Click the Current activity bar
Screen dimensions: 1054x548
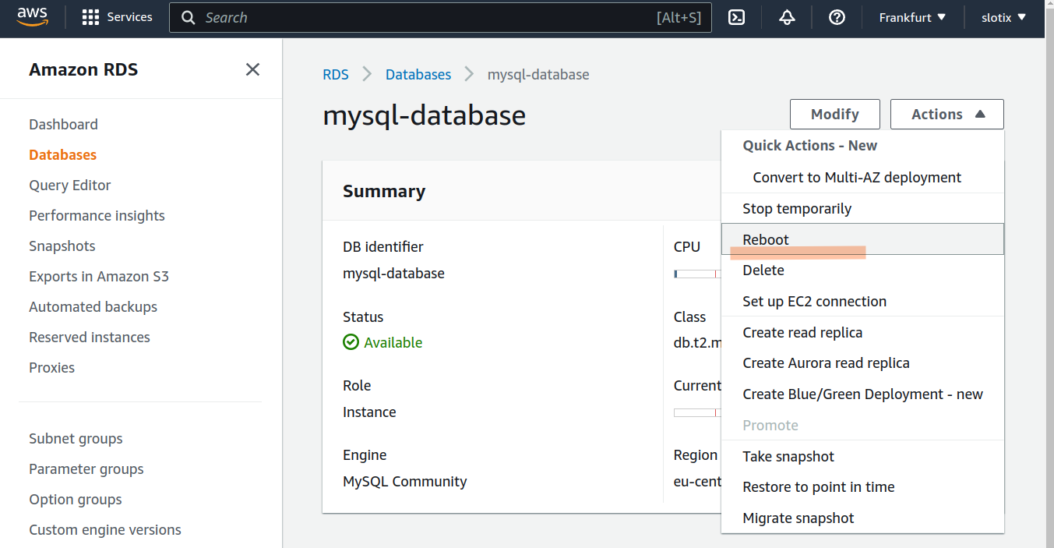click(697, 412)
